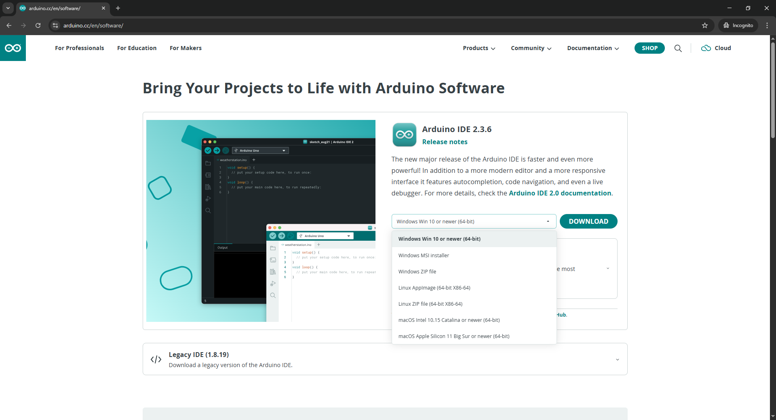The image size is (776, 420).
Task: Expand the Legacy IDE (1.8.19) section
Action: point(617,359)
